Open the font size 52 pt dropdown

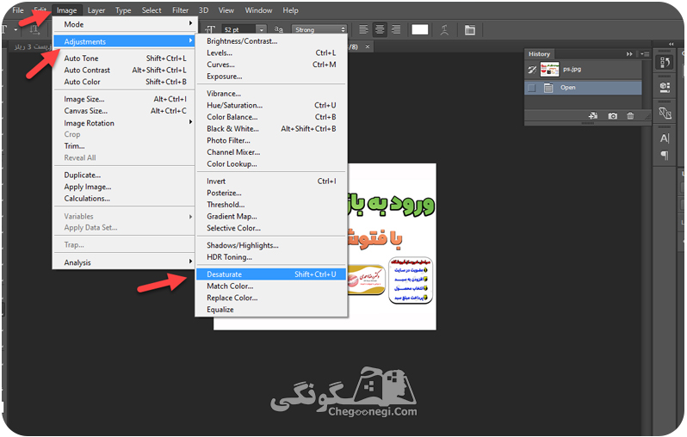click(x=262, y=30)
